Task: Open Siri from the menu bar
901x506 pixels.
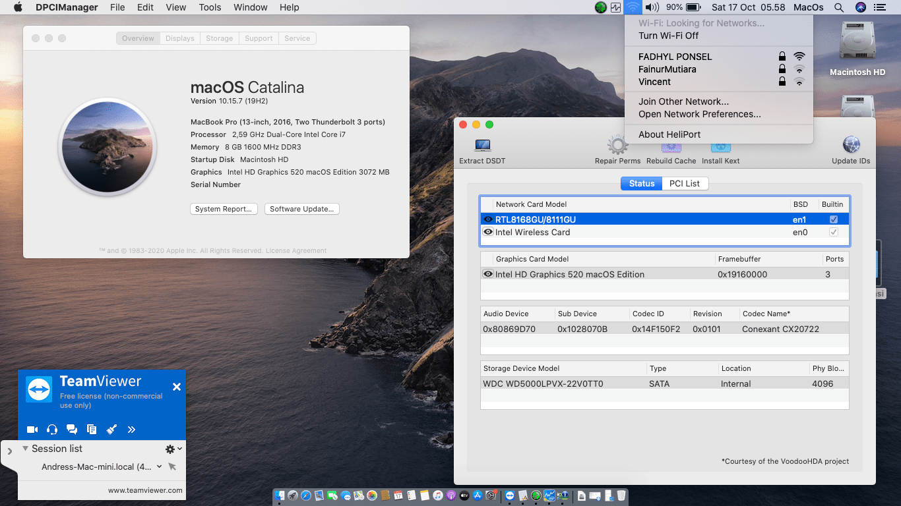Action: click(x=860, y=7)
